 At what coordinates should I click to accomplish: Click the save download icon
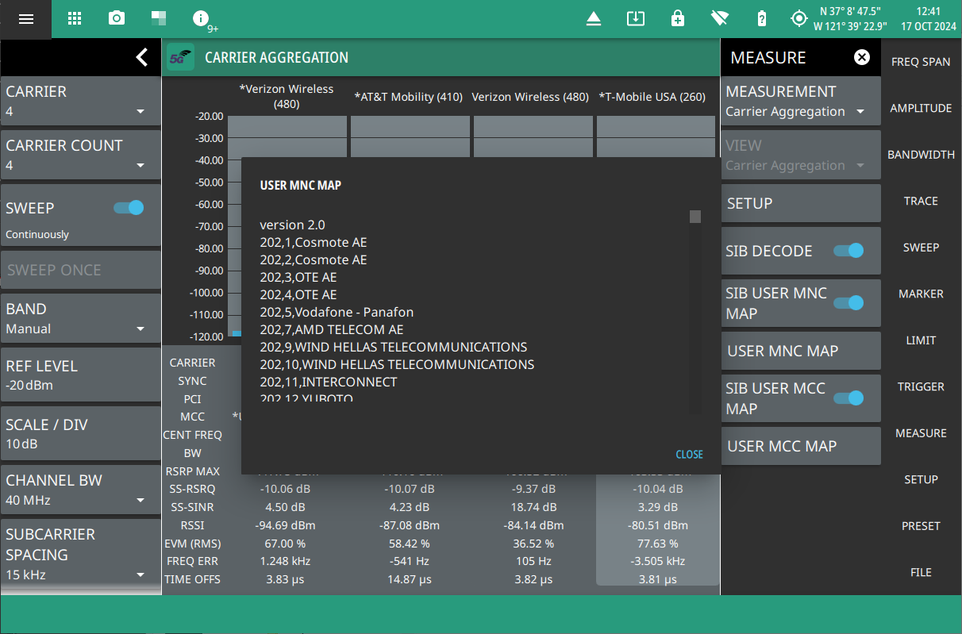pyautogui.click(x=636, y=19)
